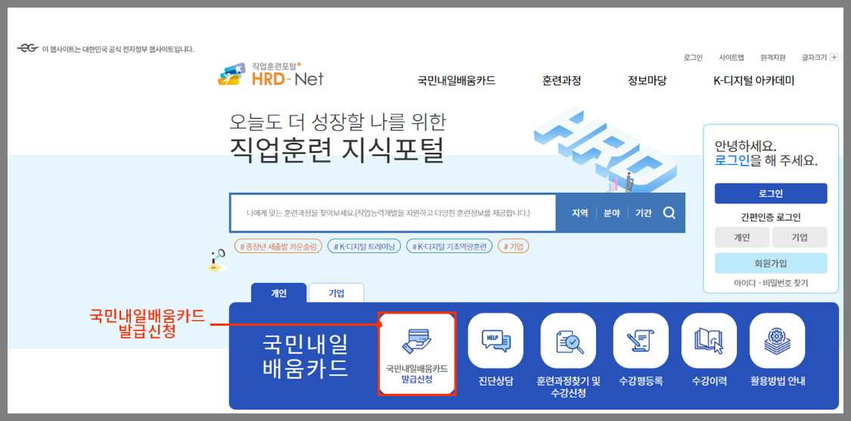Increase font size with plus icon

click(834, 57)
